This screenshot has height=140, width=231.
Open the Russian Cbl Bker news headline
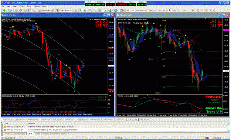pos(52,130)
